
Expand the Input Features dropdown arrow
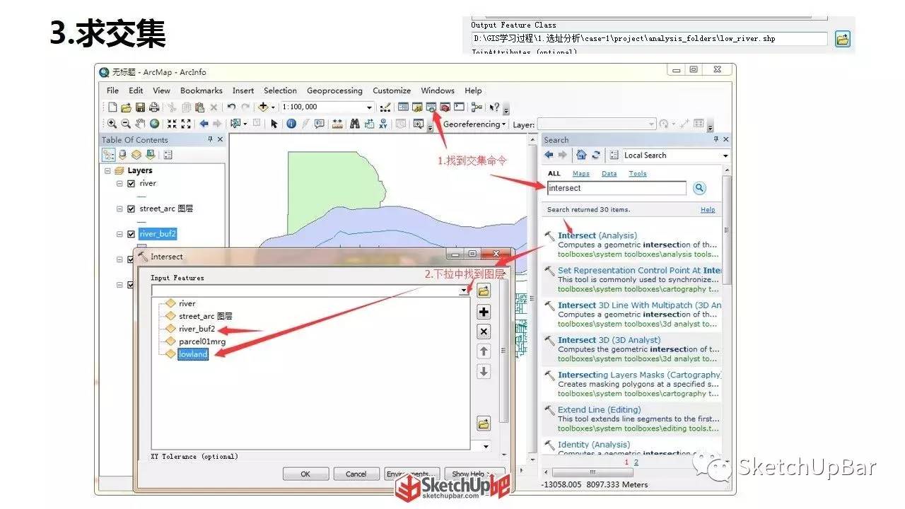[464, 291]
